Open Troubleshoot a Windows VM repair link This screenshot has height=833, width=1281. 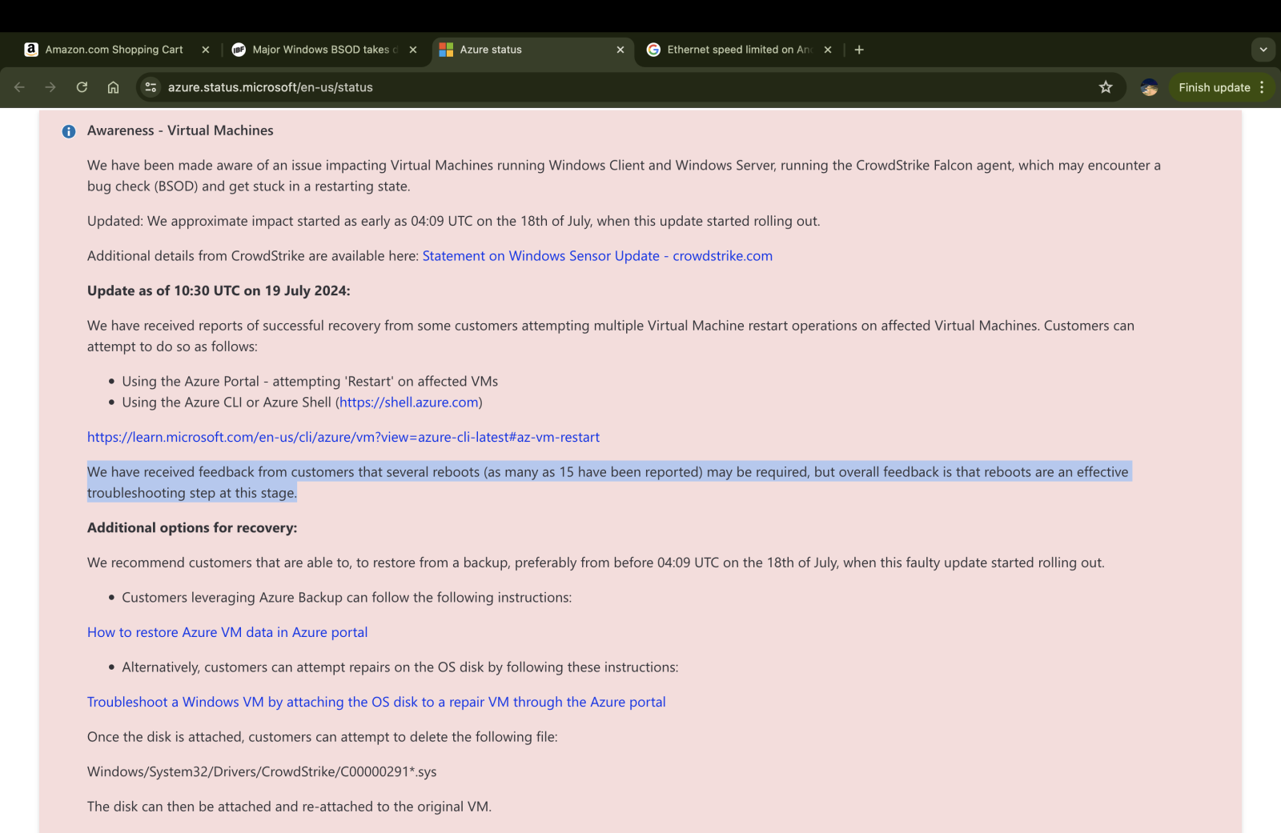coord(376,703)
